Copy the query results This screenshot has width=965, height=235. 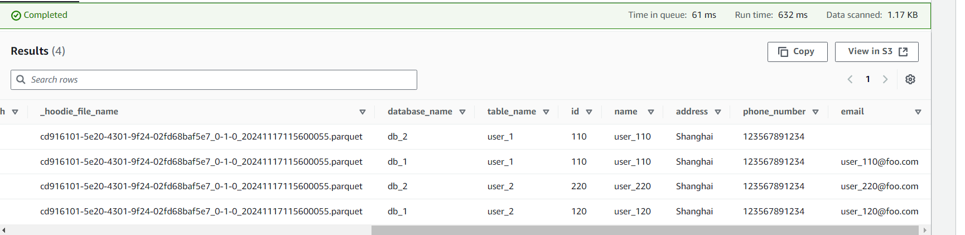coord(797,51)
